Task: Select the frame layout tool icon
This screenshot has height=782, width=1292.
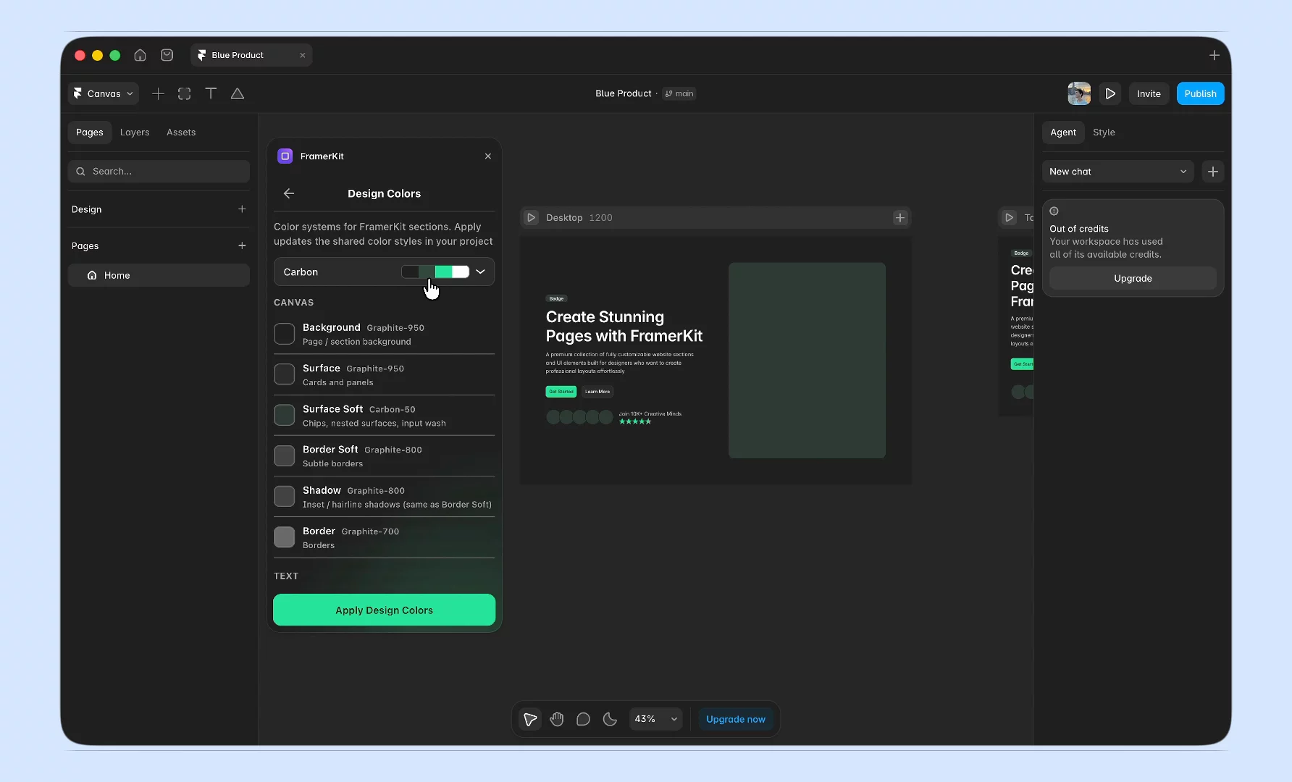Action: pos(185,93)
